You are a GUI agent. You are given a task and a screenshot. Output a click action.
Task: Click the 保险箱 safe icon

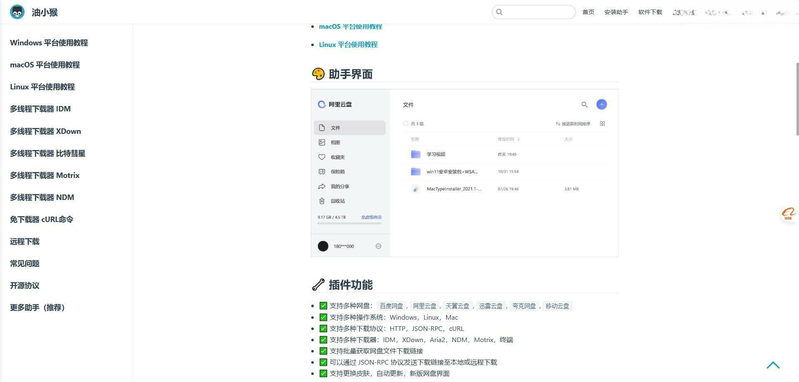(322, 172)
